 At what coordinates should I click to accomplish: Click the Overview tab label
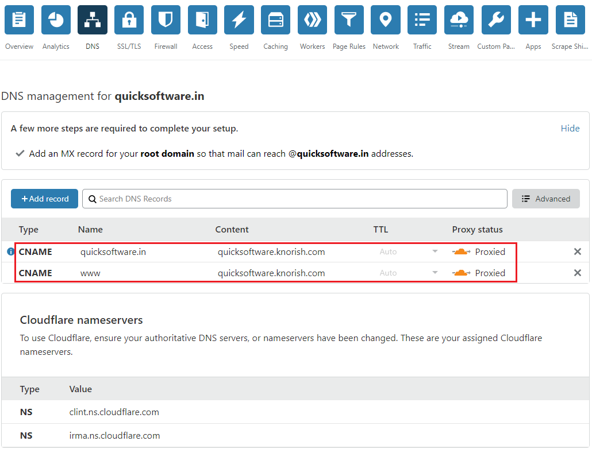[x=20, y=47]
